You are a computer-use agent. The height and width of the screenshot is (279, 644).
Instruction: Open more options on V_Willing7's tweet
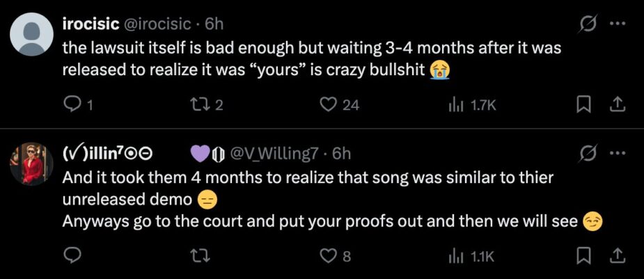pyautogui.click(x=618, y=154)
